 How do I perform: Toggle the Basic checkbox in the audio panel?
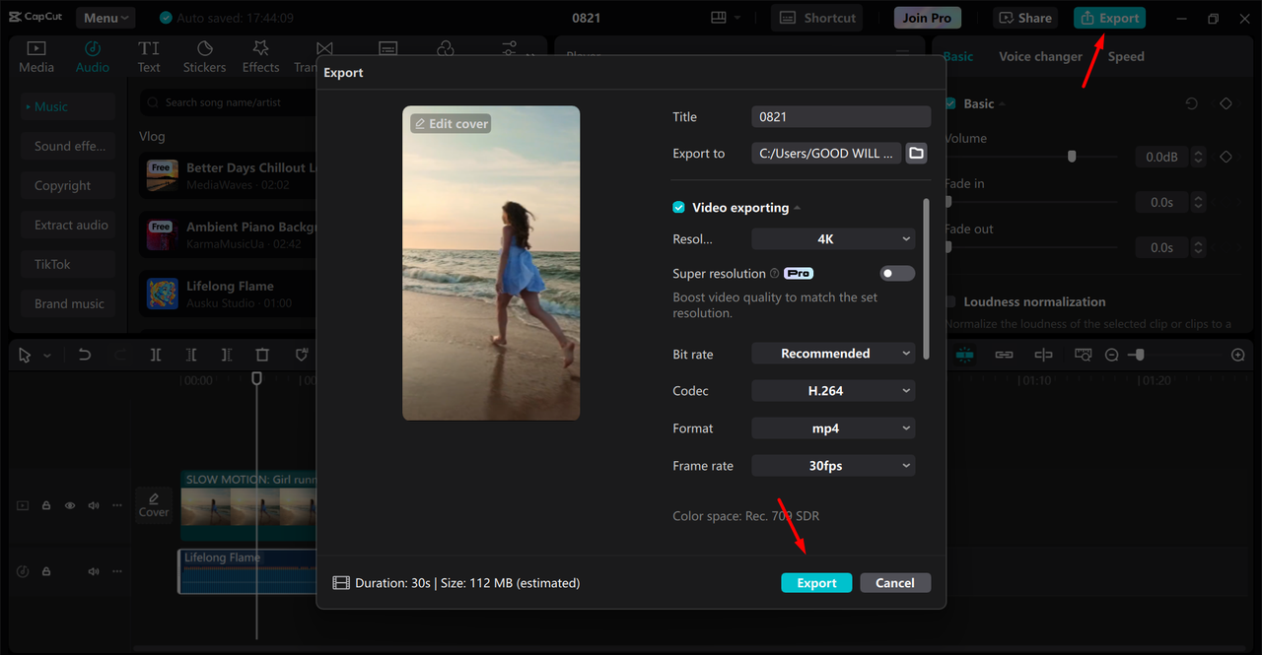[x=950, y=103]
